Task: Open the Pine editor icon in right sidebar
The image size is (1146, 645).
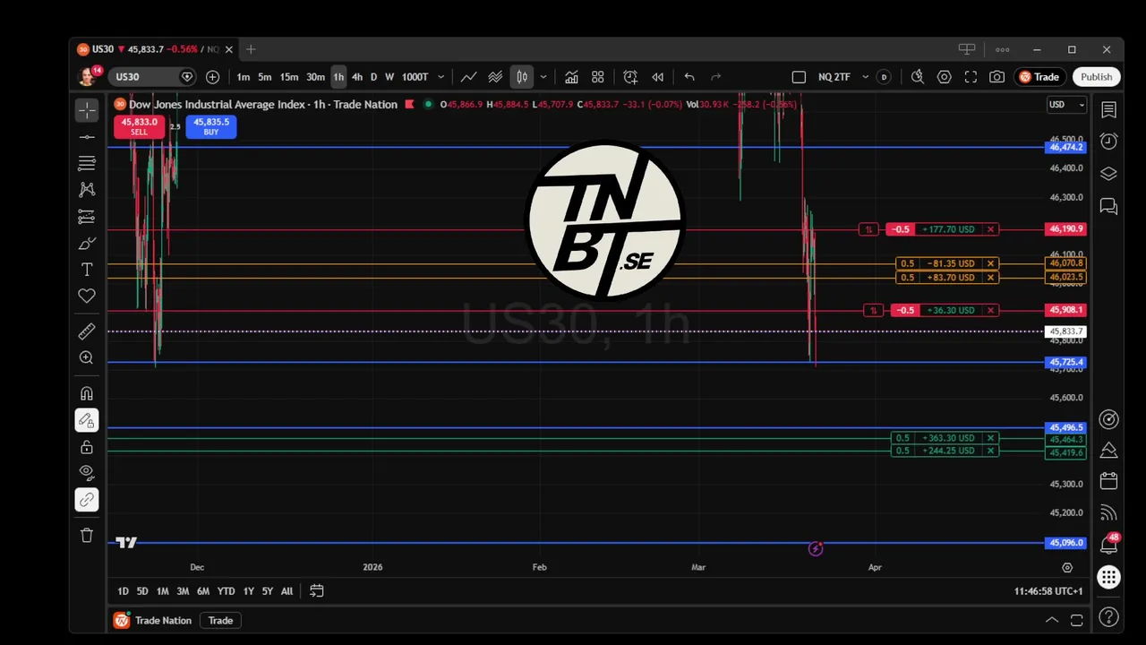Action: click(1108, 450)
